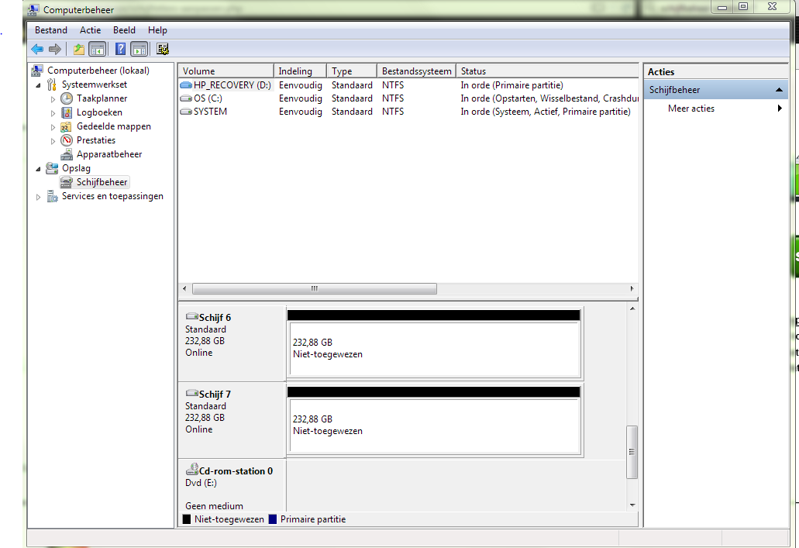Click the black Niet-toegewezen legend swatch
Viewport: 799px width, 548px height.
[x=187, y=519]
